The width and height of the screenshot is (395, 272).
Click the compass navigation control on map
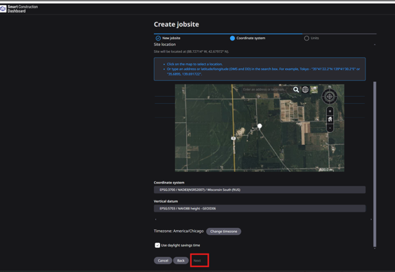330,96
